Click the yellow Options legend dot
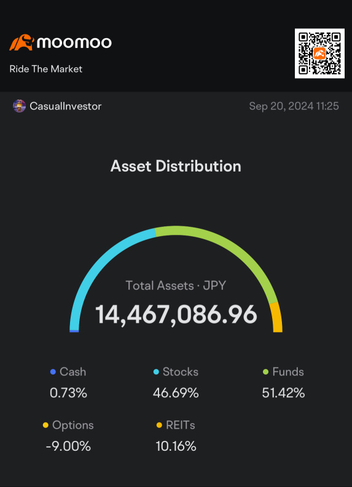Screen dimensions: 352x487 click(x=45, y=425)
